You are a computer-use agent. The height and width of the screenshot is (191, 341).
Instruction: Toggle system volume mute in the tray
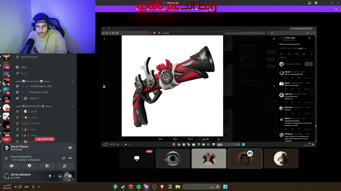(15, 187)
